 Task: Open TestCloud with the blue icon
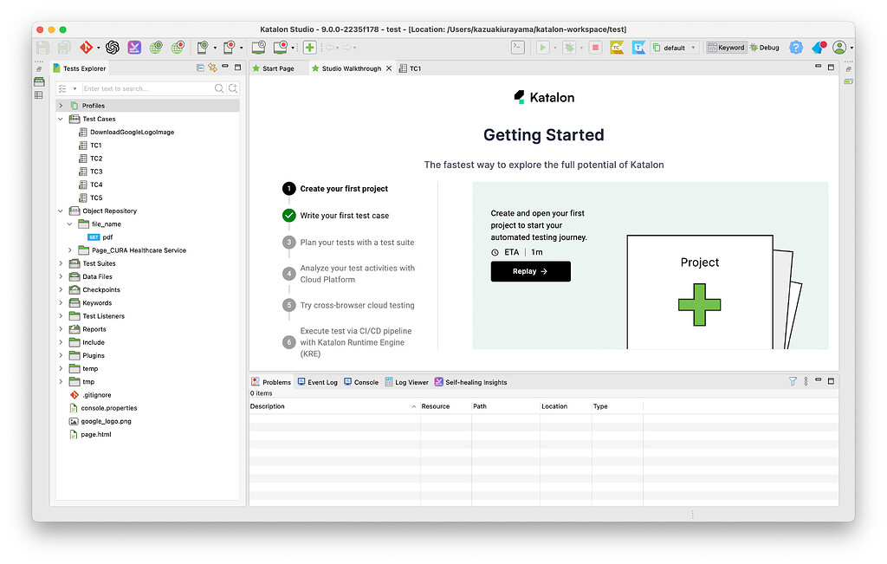point(639,47)
